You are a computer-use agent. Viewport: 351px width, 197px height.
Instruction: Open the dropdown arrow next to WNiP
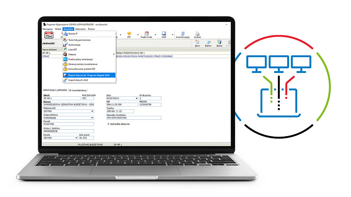coord(173,34)
